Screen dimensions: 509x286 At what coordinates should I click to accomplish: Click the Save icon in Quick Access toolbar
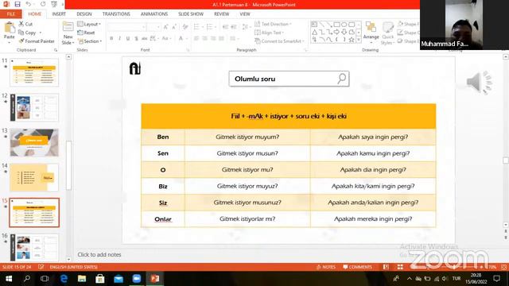[x=17, y=4]
